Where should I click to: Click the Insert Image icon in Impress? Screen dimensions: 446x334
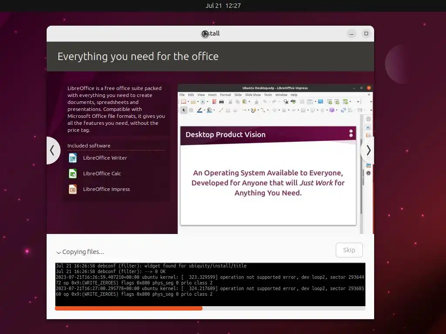[x=321, y=101]
